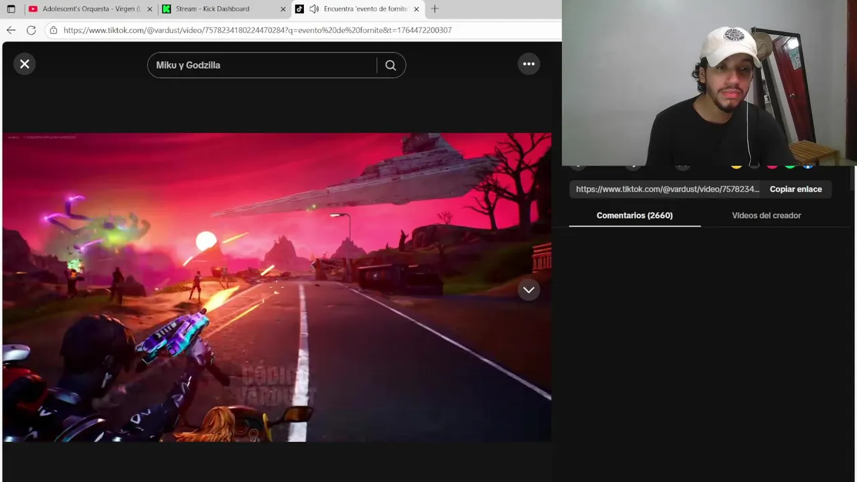Click the Fortnite video to pause
The height and width of the screenshot is (482, 857).
tap(277, 287)
